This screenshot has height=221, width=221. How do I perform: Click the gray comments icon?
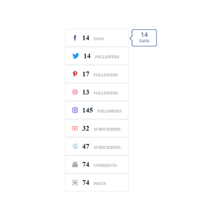[x=75, y=165]
